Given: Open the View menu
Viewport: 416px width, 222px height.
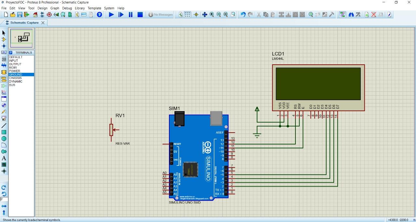Looking at the screenshot, I should pos(21,8).
